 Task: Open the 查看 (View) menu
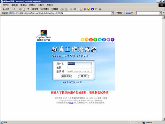[23, 5]
